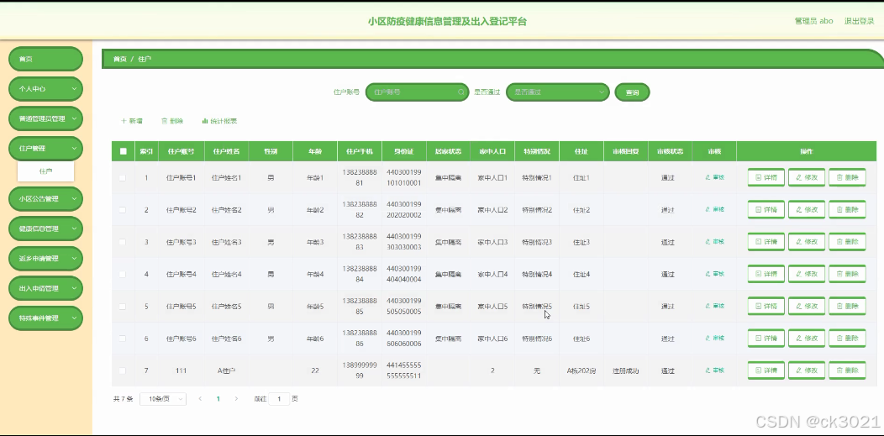The width and height of the screenshot is (884, 436).
Task: Click 修改 for A住户 row
Action: (807, 370)
